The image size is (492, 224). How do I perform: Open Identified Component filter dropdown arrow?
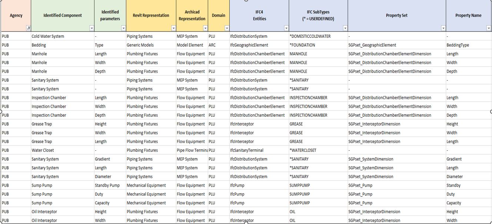point(92,28)
